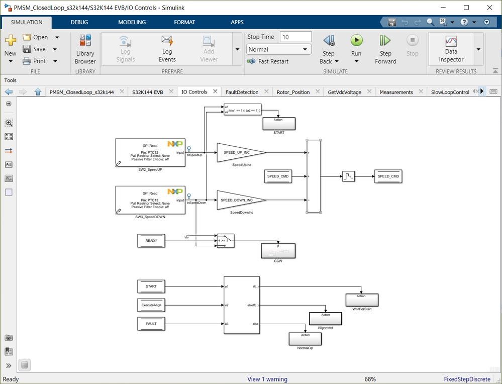This screenshot has width=502, height=384.
Task: Go up to parent with up arrow
Action: 38,92
